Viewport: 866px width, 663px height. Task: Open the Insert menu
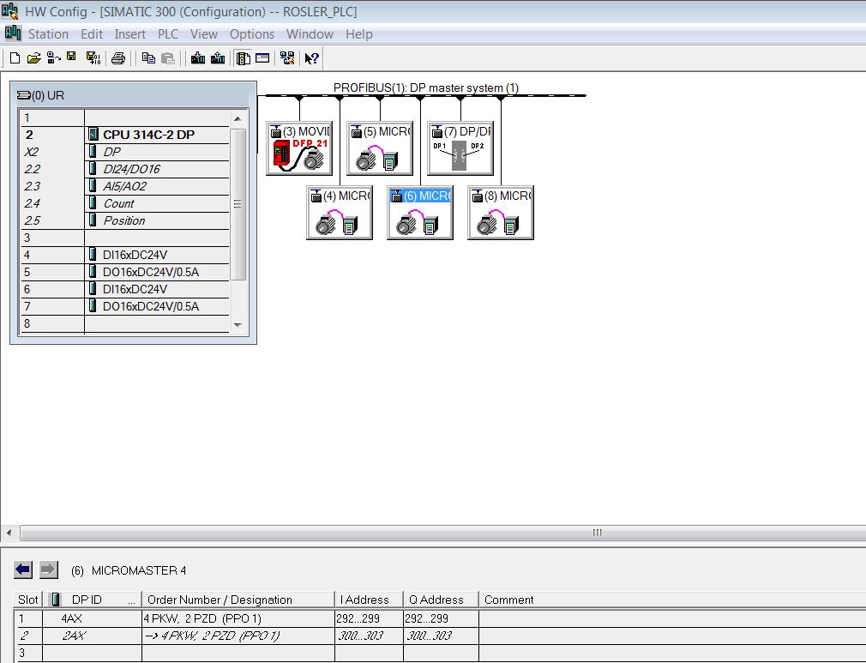(129, 34)
